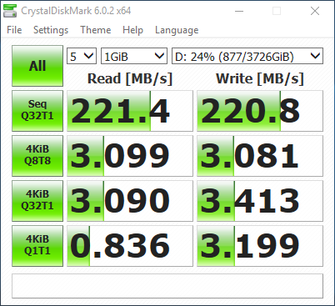Select the 4KiB Q8T8 write value 3.081

[260, 156]
